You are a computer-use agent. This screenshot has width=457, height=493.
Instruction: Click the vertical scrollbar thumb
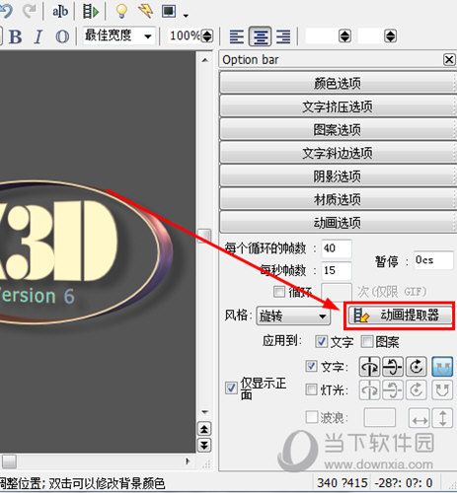(x=204, y=236)
